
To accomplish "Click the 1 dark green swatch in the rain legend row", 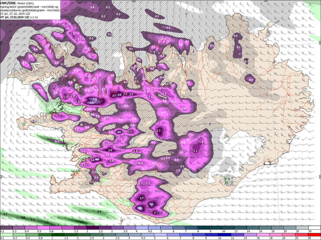I will pyautogui.click(x=57, y=235).
